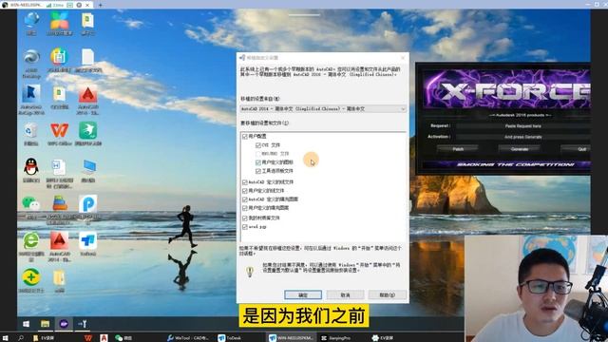The image size is (608, 342).
Task: Toggle the AutoCAD 定义的线文件 checkbox
Action: click(245, 182)
